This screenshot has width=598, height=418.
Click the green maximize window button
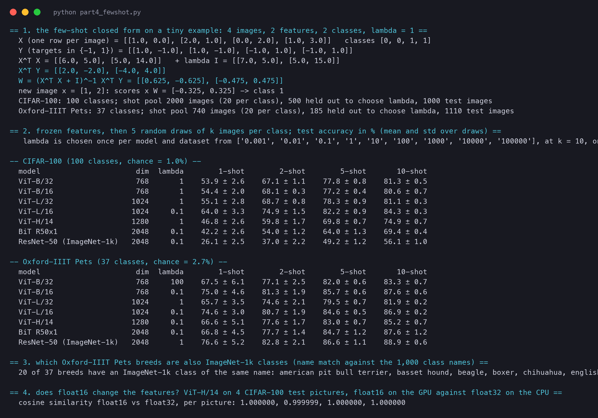coord(37,12)
